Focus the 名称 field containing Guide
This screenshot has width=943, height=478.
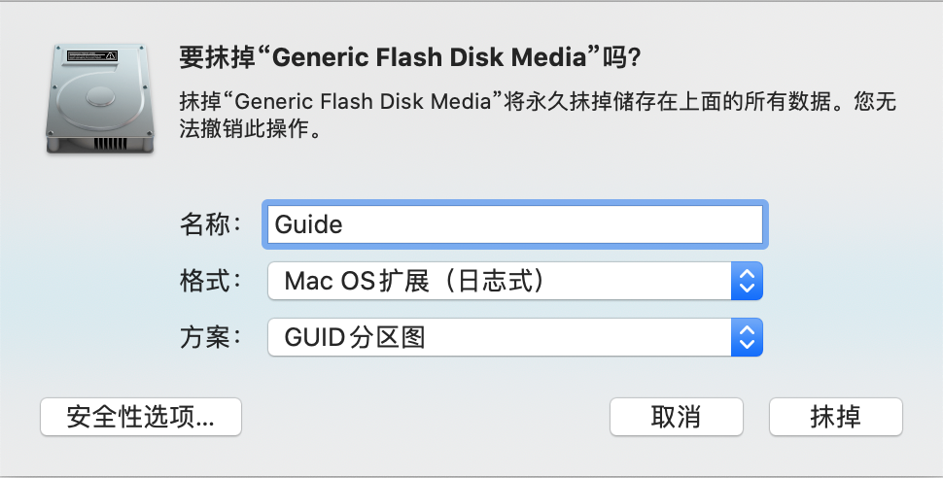(x=515, y=224)
